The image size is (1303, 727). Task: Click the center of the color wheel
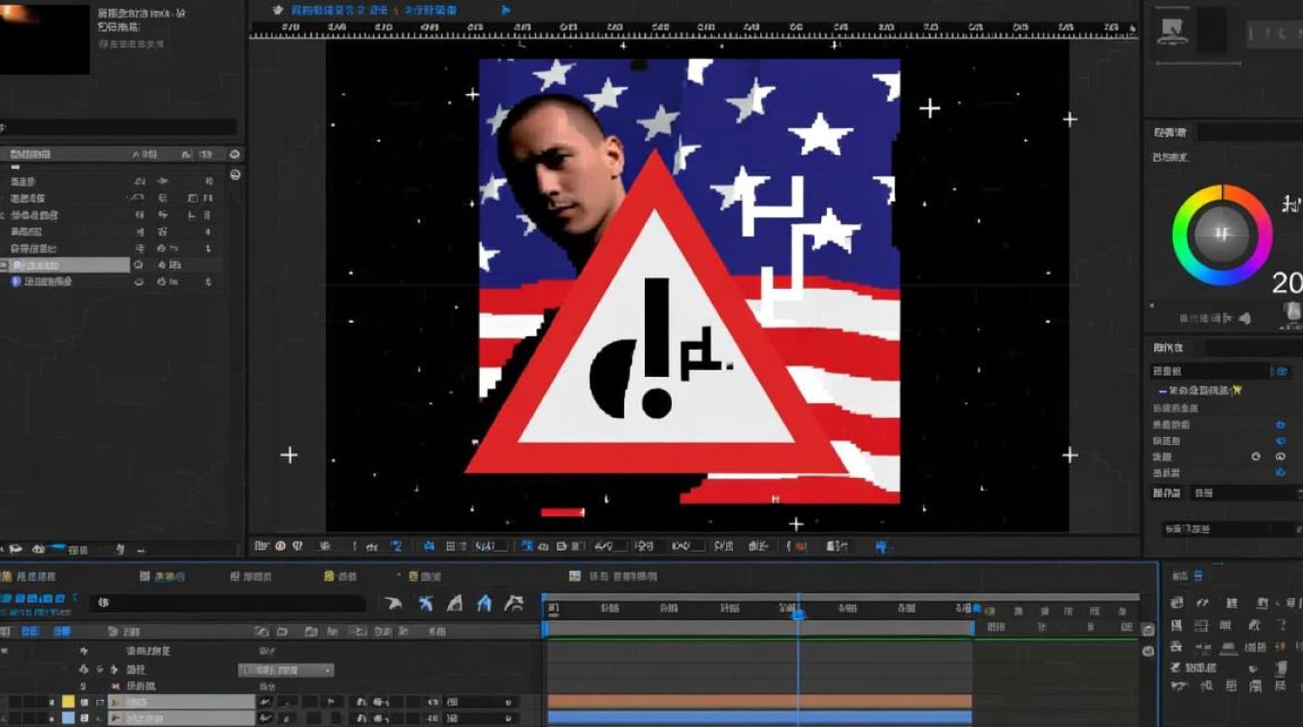[1222, 235]
